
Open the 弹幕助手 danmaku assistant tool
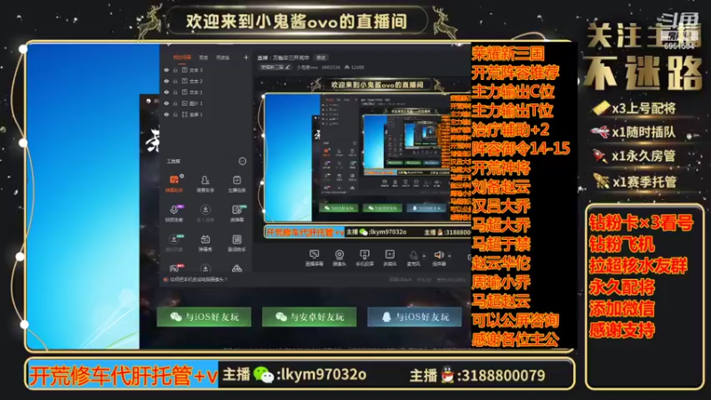tap(173, 184)
